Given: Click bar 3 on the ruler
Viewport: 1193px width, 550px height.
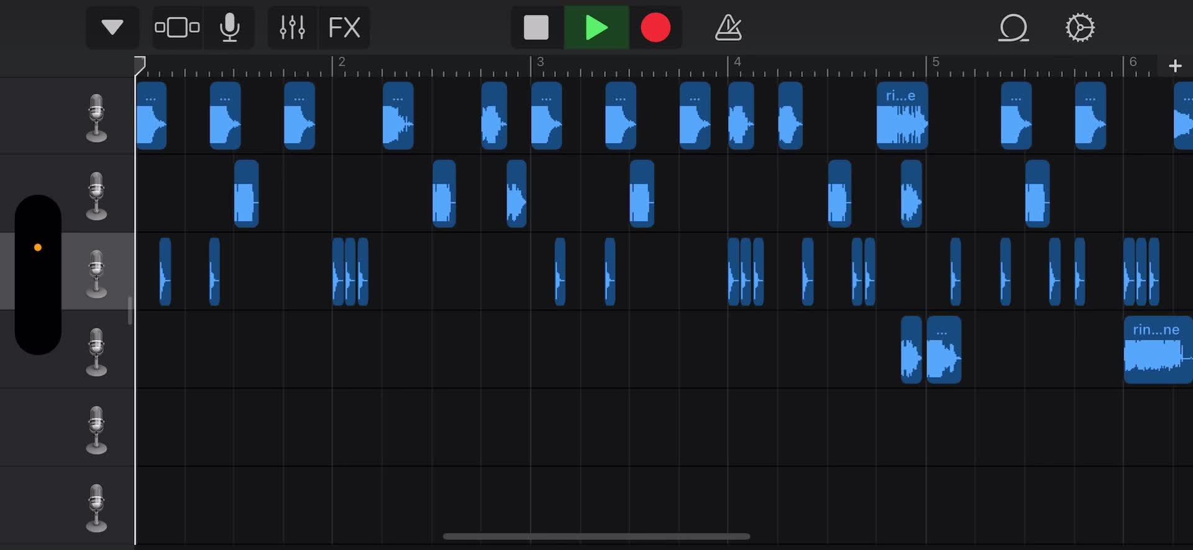Looking at the screenshot, I should (540, 62).
